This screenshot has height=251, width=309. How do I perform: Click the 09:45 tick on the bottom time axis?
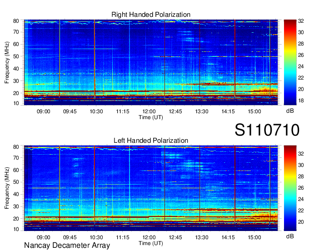(x=70, y=237)
